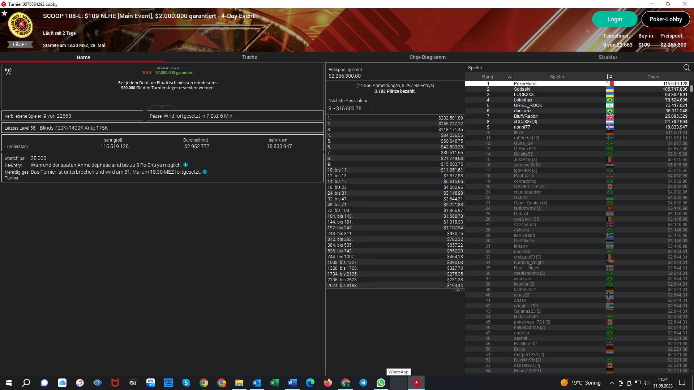Show hidden system tray icons
This screenshot has height=390, width=694.
(x=612, y=383)
